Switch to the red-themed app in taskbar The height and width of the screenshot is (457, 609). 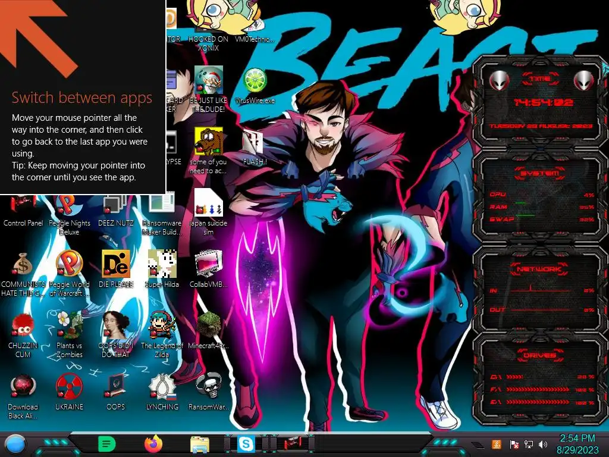click(x=293, y=444)
